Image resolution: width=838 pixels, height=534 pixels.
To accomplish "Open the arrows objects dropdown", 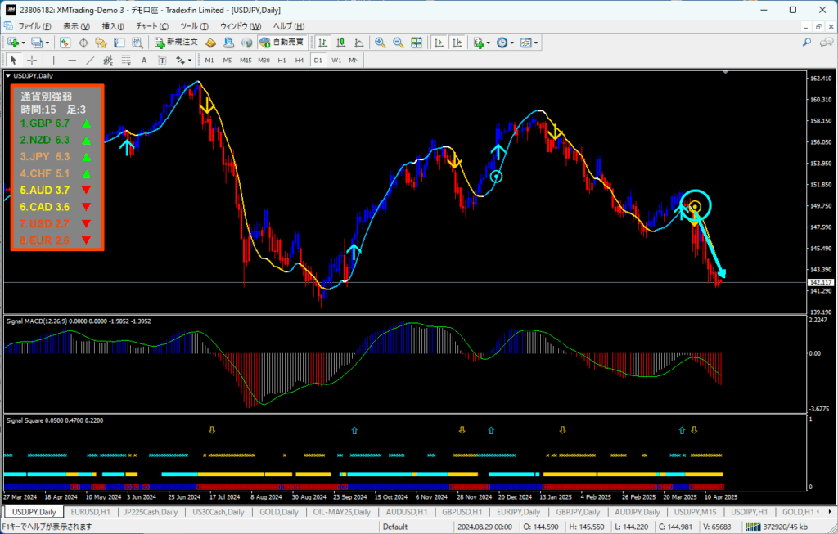I will 190,61.
